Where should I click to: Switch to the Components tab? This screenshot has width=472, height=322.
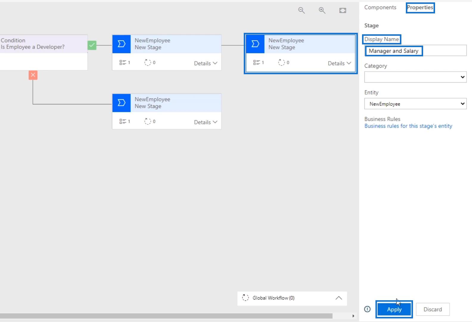[380, 7]
